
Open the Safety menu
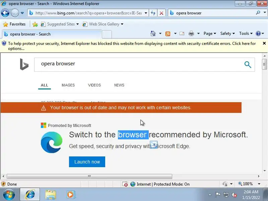point(227,33)
